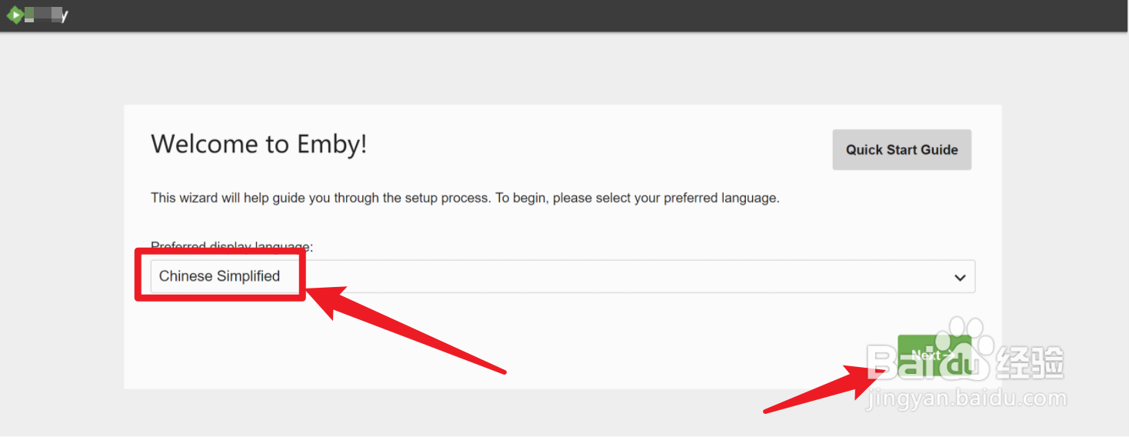The height and width of the screenshot is (437, 1129).
Task: Click the dropdown chevron arrow
Action: [960, 278]
